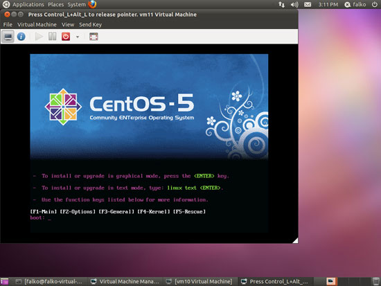Image resolution: width=381 pixels, height=286 pixels.
Task: Pause the virtual machine
Action: click(52, 37)
